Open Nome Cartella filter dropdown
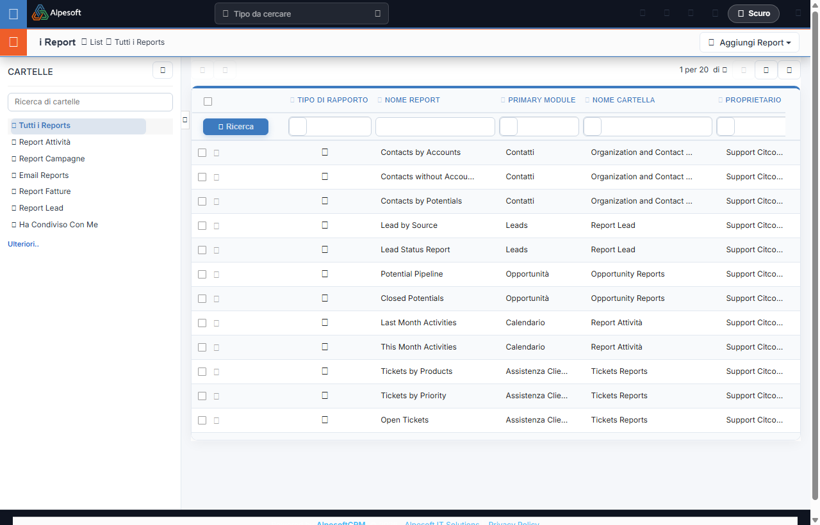This screenshot has width=820, height=525. (x=648, y=126)
